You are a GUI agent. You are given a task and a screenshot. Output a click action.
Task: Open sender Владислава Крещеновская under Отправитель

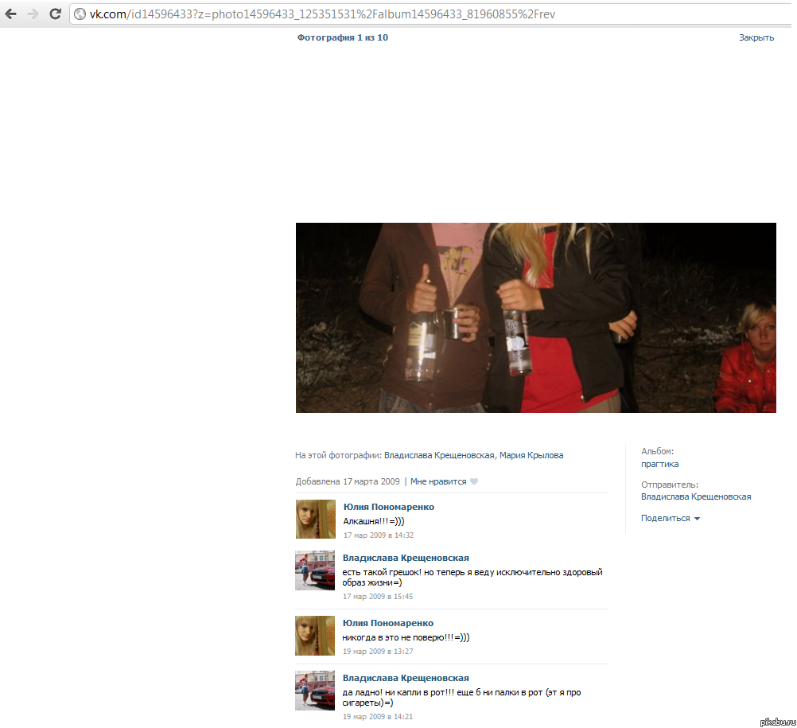696,496
